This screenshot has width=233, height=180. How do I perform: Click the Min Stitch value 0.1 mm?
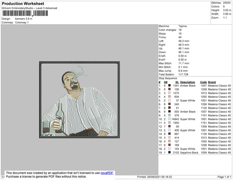(x=183, y=67)
